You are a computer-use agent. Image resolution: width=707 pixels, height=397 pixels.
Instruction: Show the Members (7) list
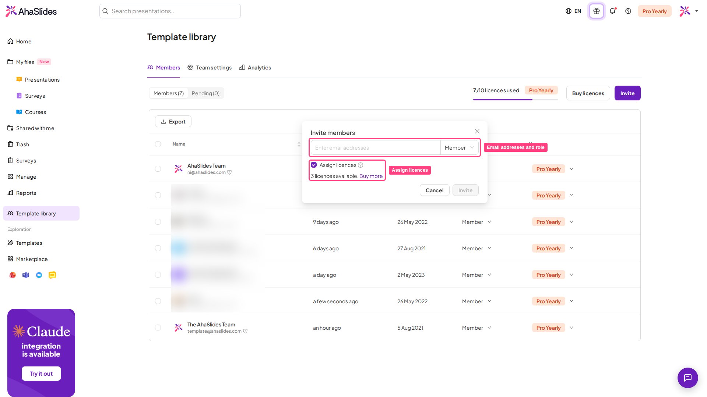169,93
